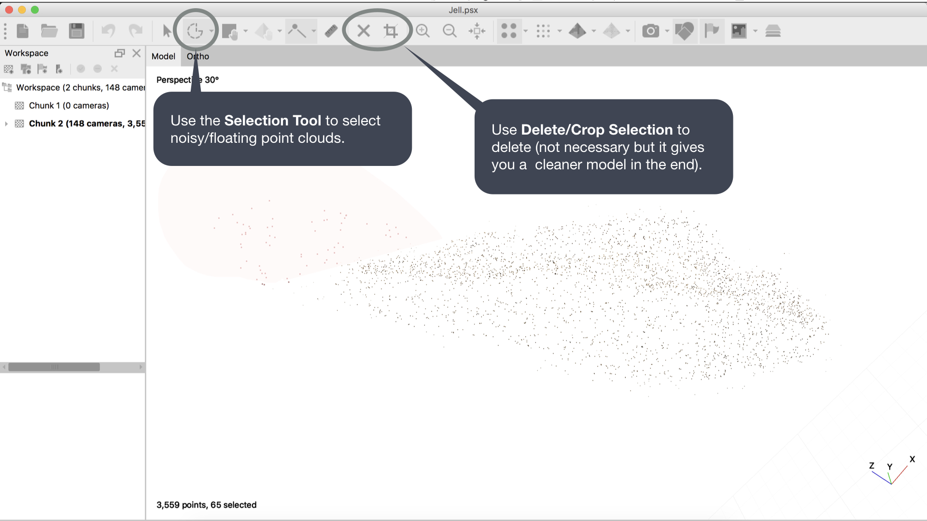The width and height of the screenshot is (927, 521).
Task: Click the Zoom In magnifier
Action: 422,31
